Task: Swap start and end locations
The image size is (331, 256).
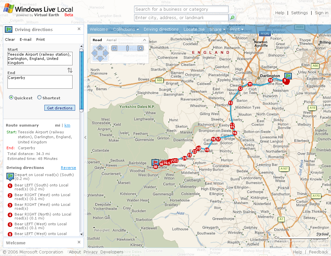Action: [x=70, y=70]
